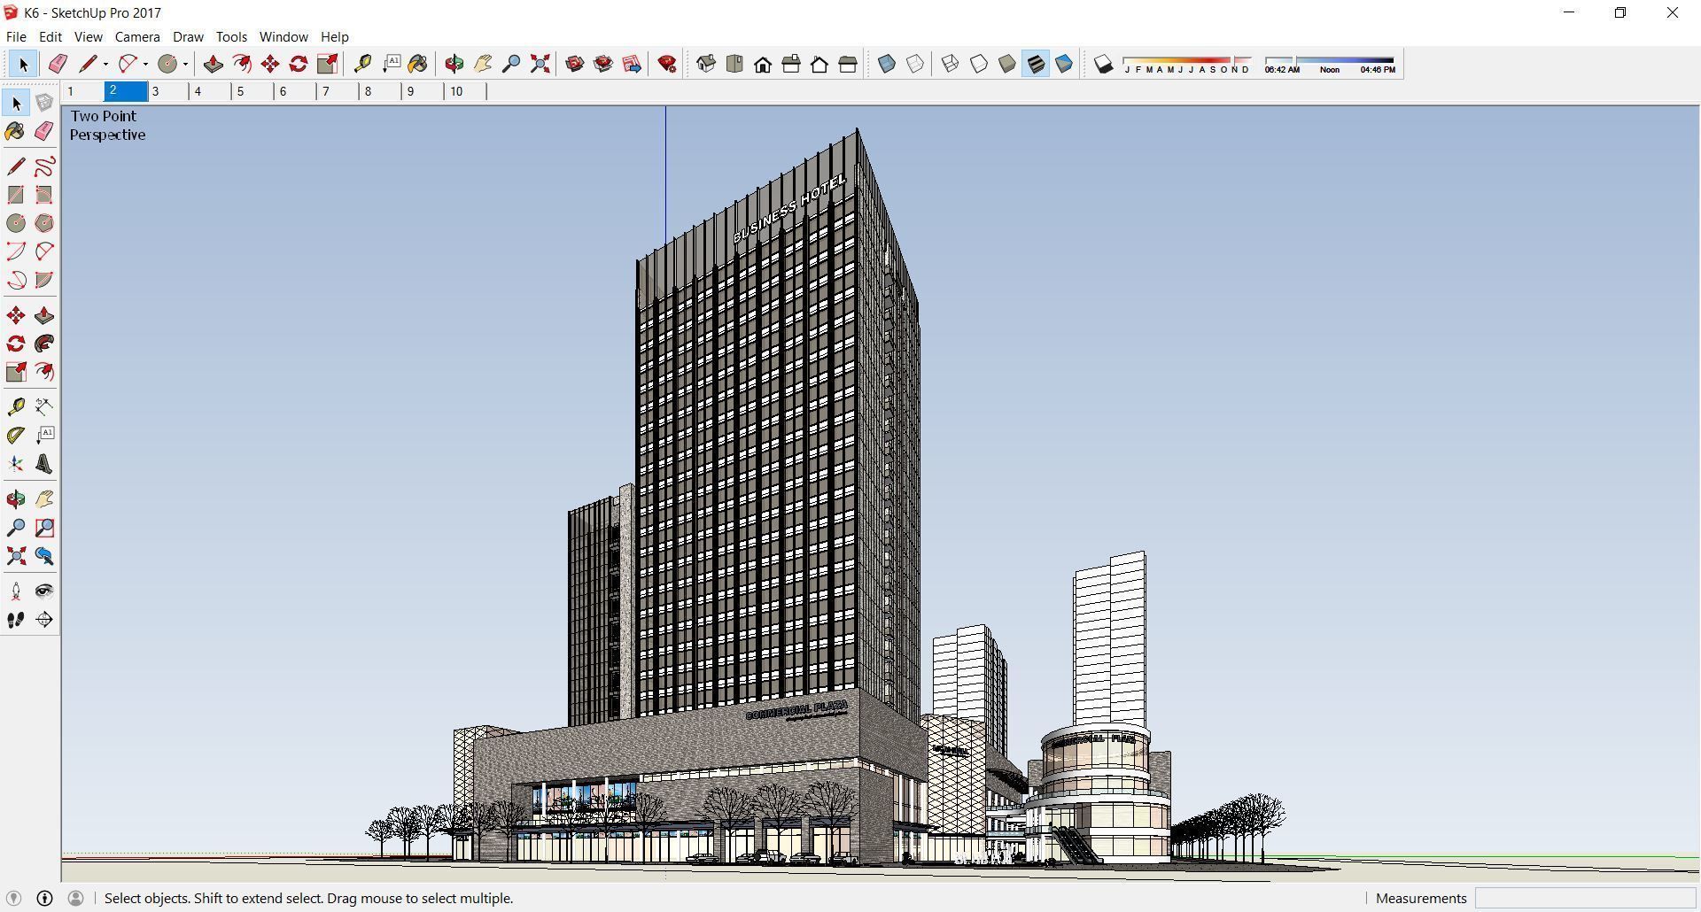This screenshot has width=1701, height=912.
Task: Select the 3 Point Arc tool
Action: point(16,280)
